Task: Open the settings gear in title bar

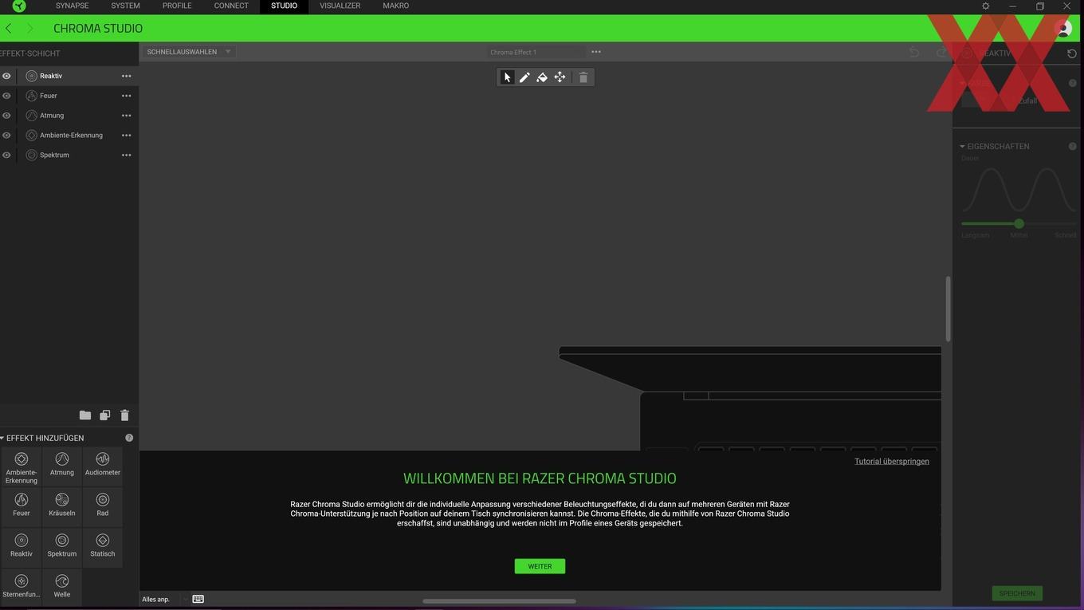Action: (986, 6)
